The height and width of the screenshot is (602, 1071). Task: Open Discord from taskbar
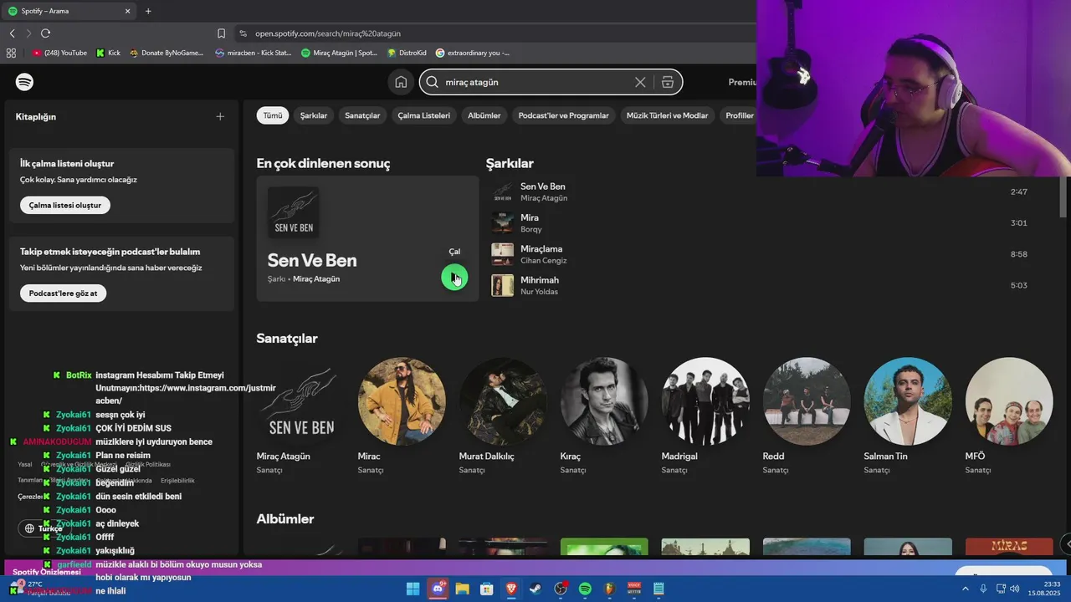tap(438, 589)
